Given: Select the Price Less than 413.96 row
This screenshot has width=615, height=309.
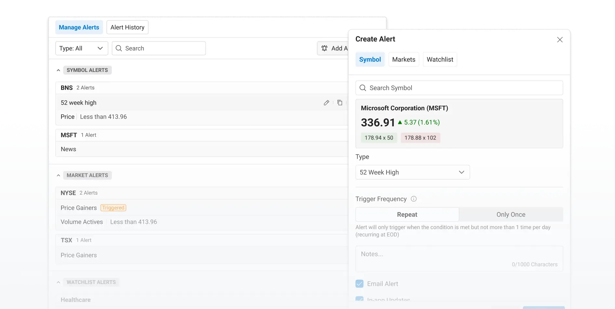Looking at the screenshot, I should [x=202, y=117].
